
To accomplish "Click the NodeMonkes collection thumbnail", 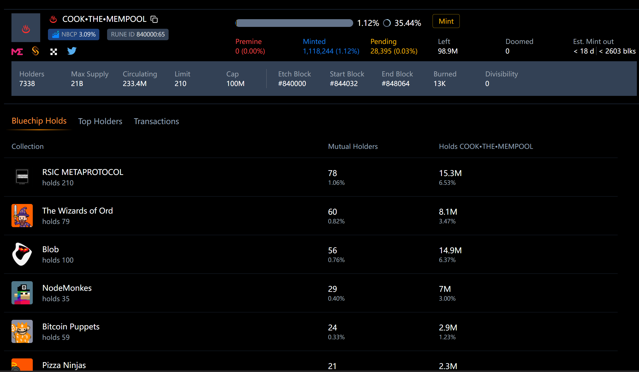I will point(22,293).
